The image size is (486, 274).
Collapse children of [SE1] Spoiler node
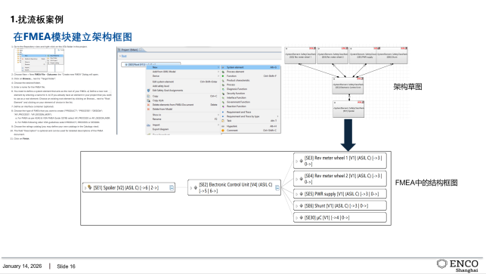pos(172,188)
